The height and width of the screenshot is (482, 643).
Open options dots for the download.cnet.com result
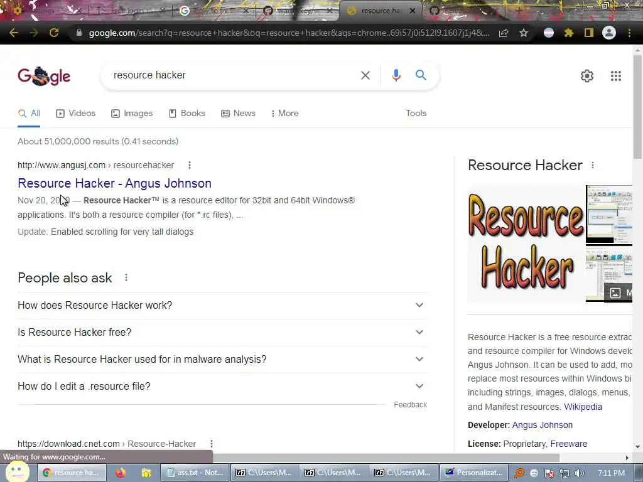click(x=211, y=444)
